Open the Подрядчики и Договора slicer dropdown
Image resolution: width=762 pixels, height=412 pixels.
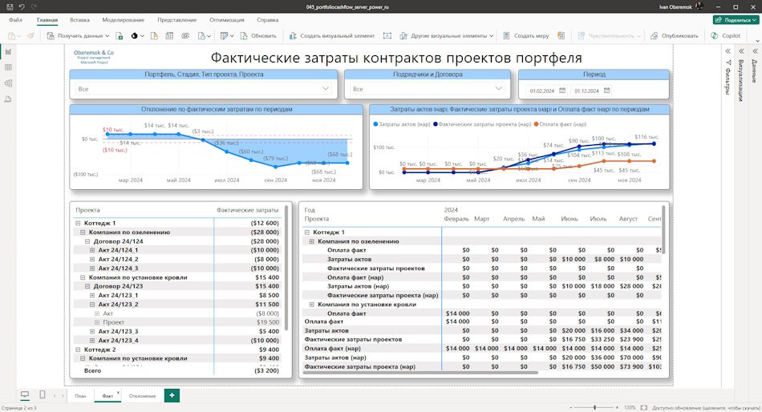[428, 89]
